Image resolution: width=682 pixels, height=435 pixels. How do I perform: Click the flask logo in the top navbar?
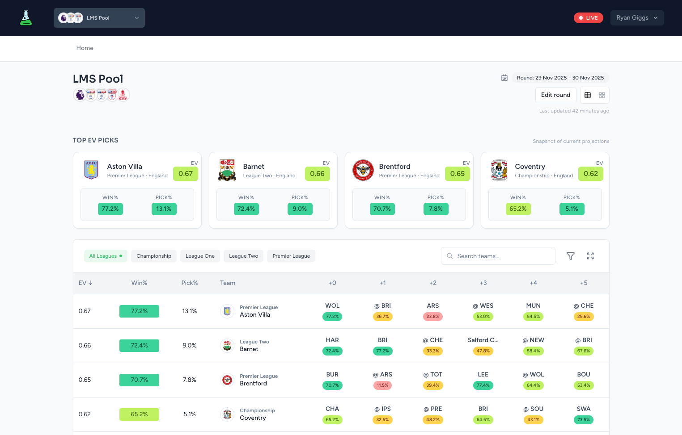(x=25, y=18)
